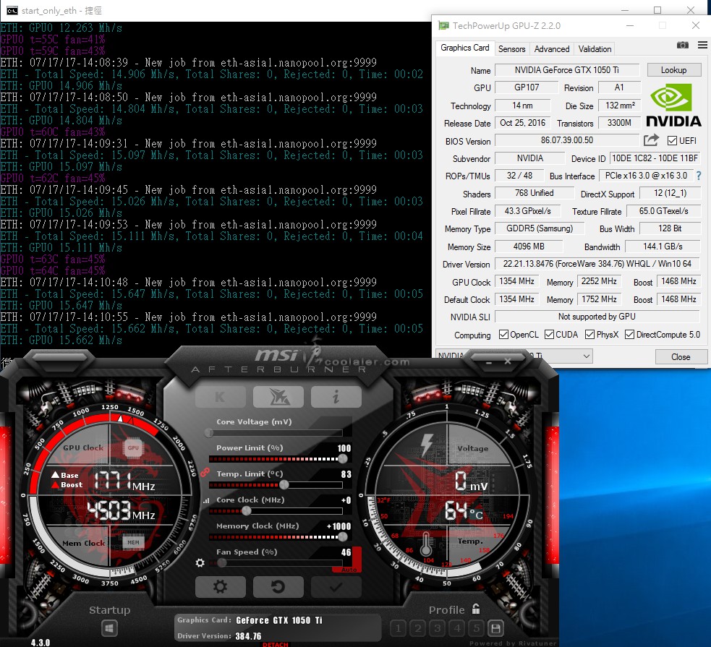The height and width of the screenshot is (647, 711).
Task: Click the Bandwidth 144.1 GB/s field
Action: pyautogui.click(x=663, y=246)
